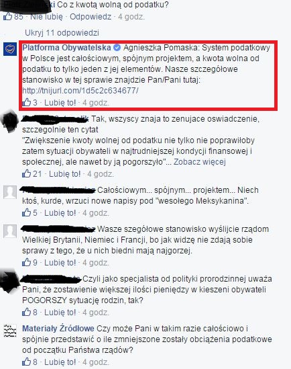Like the comment mentioning POGORSZY sytuację rodzin
Image resolution: width=291 pixels, height=369 pixels.
pos(60,313)
